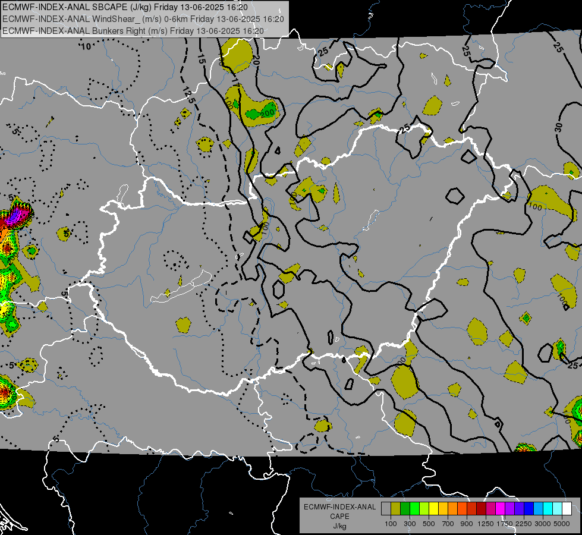Screen dimensions: 582x535
Task: Pick the white swatch at legend end
Action: (x=567, y=509)
